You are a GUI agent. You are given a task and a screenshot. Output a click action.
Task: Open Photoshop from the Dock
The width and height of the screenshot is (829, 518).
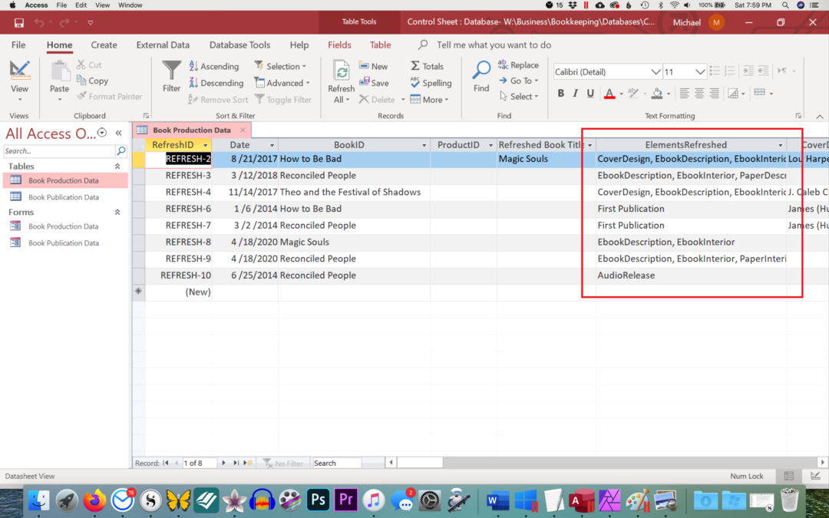point(318,500)
